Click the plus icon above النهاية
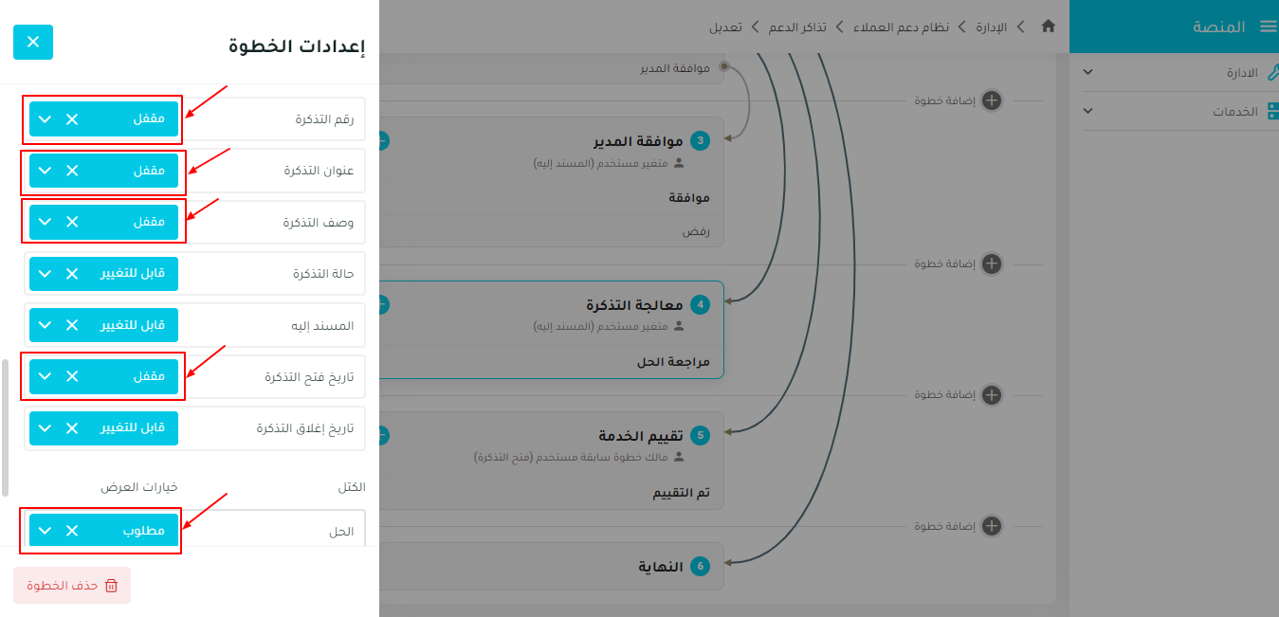 pos(992,526)
